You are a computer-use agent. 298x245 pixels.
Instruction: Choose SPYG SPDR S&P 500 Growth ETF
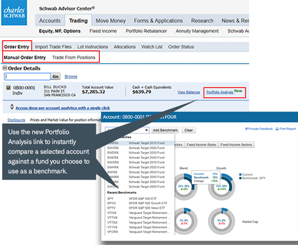[140, 203]
